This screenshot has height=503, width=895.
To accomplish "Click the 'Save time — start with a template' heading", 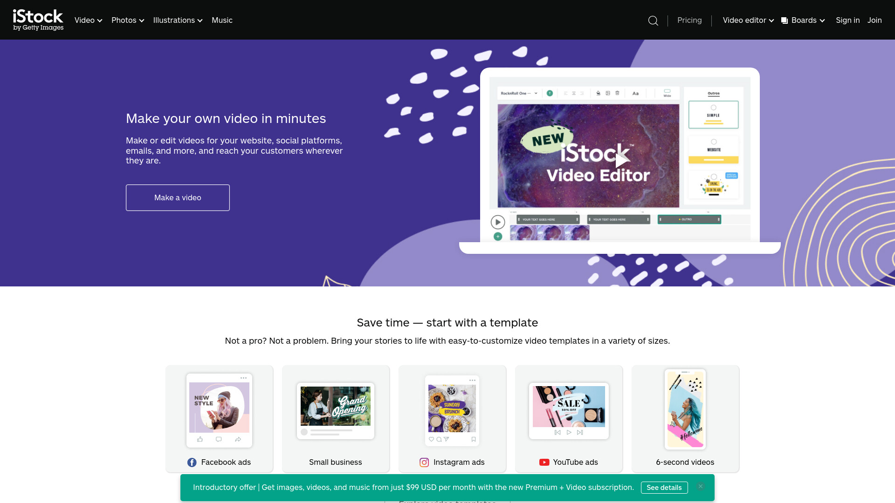I will (447, 323).
